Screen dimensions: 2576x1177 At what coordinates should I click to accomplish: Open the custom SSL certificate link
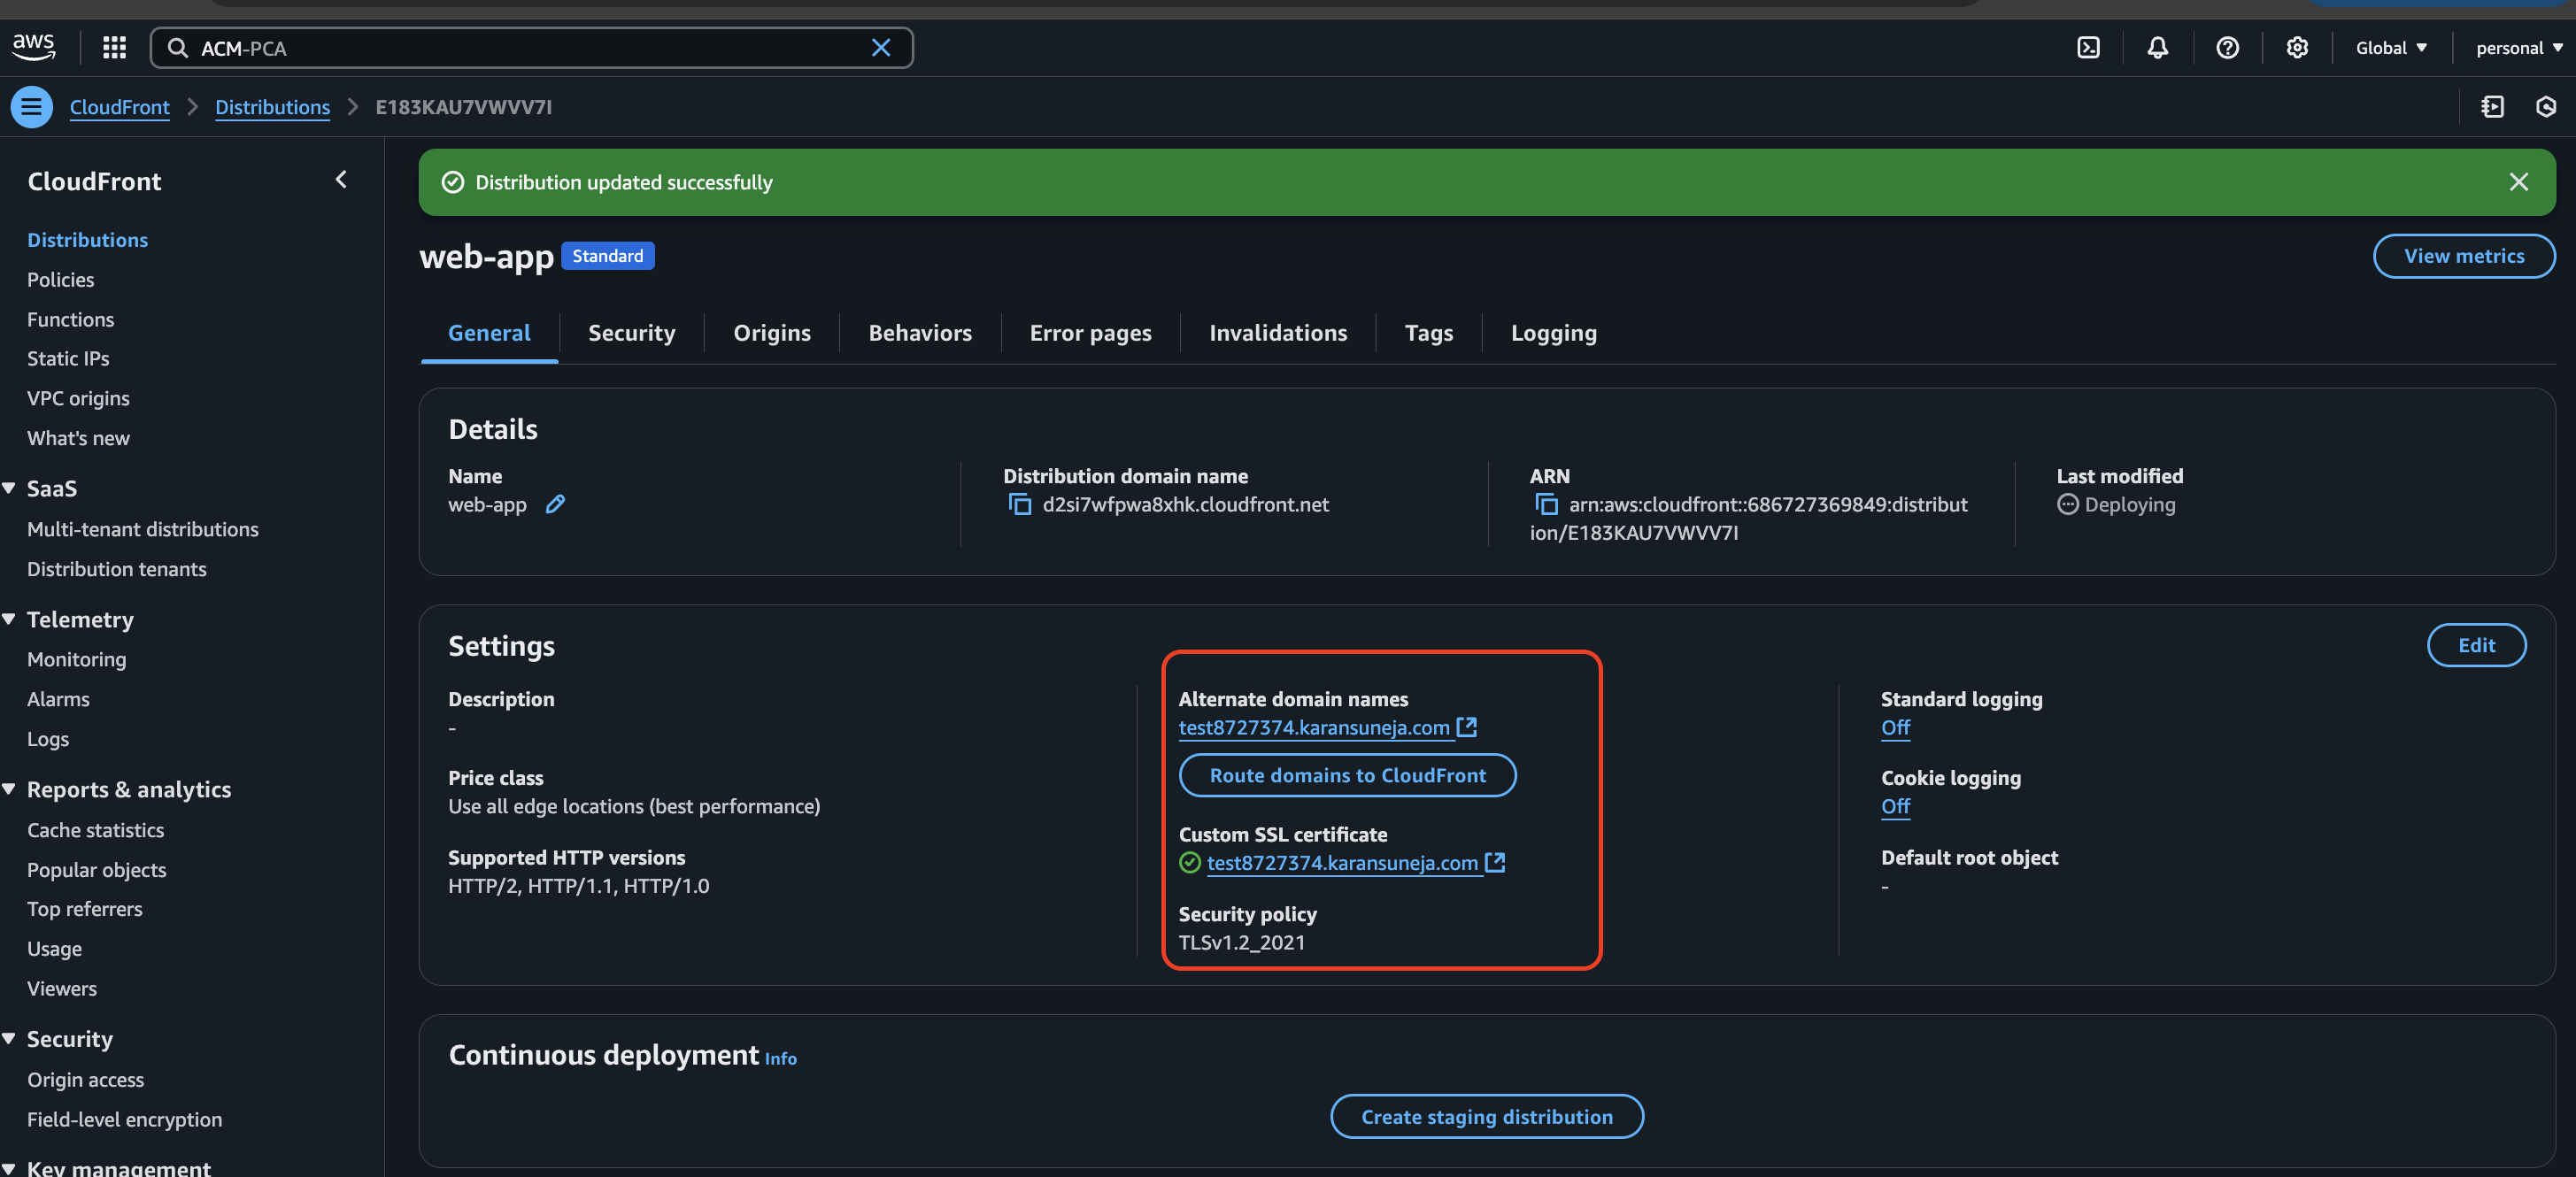[x=1342, y=862]
